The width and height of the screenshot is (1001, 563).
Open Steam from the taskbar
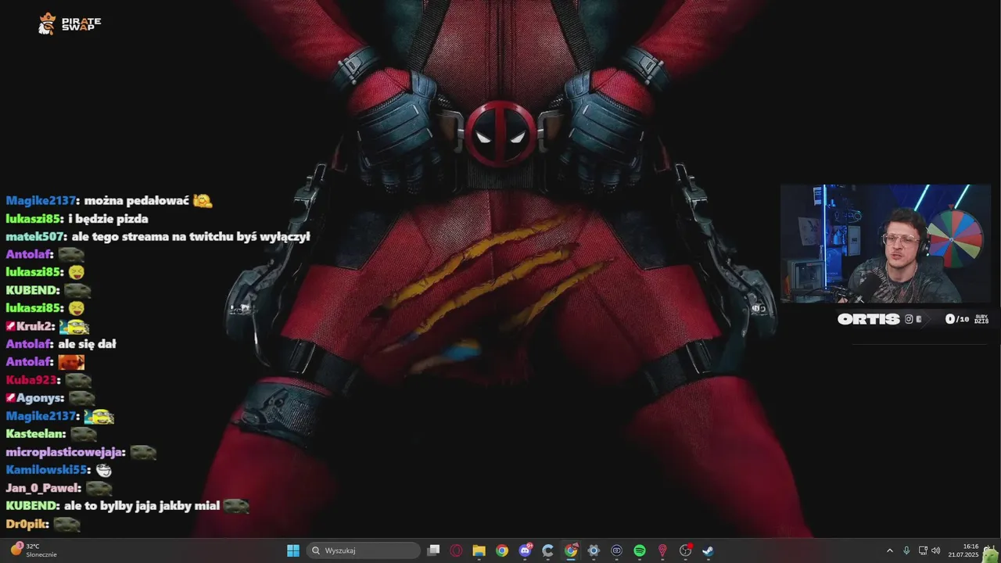coord(709,550)
